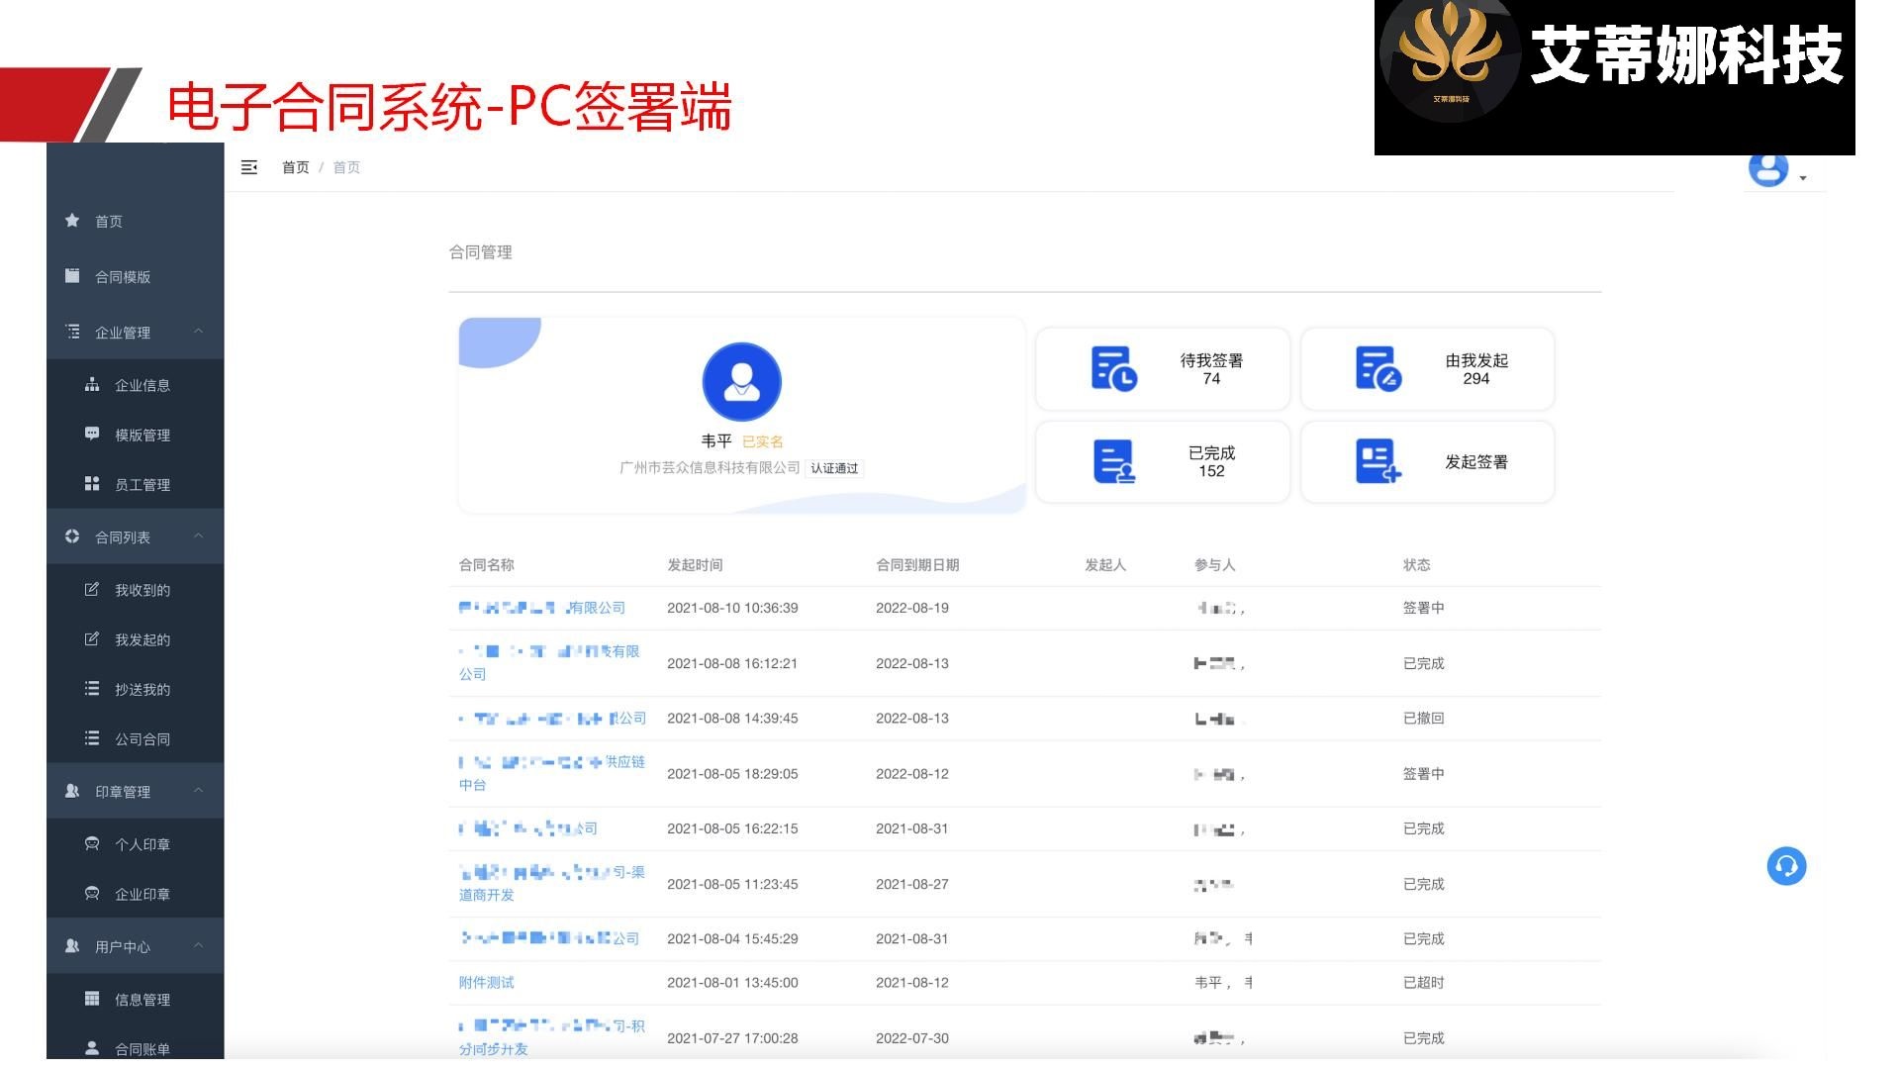Open the blue customer support headset icon
The image size is (1900, 1069).
click(1786, 866)
